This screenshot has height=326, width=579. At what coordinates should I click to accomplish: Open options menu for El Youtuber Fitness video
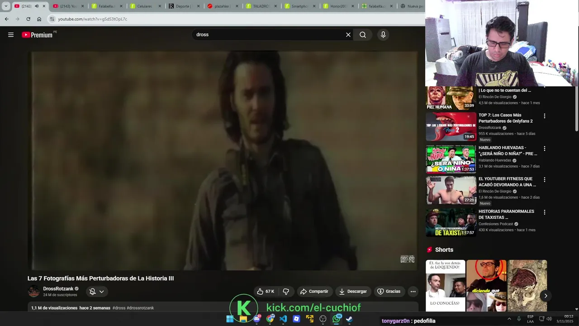pyautogui.click(x=544, y=180)
